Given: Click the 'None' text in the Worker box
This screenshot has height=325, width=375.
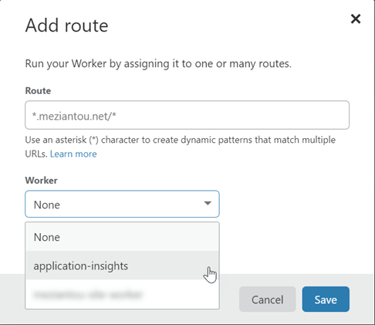Looking at the screenshot, I should (x=47, y=205).
